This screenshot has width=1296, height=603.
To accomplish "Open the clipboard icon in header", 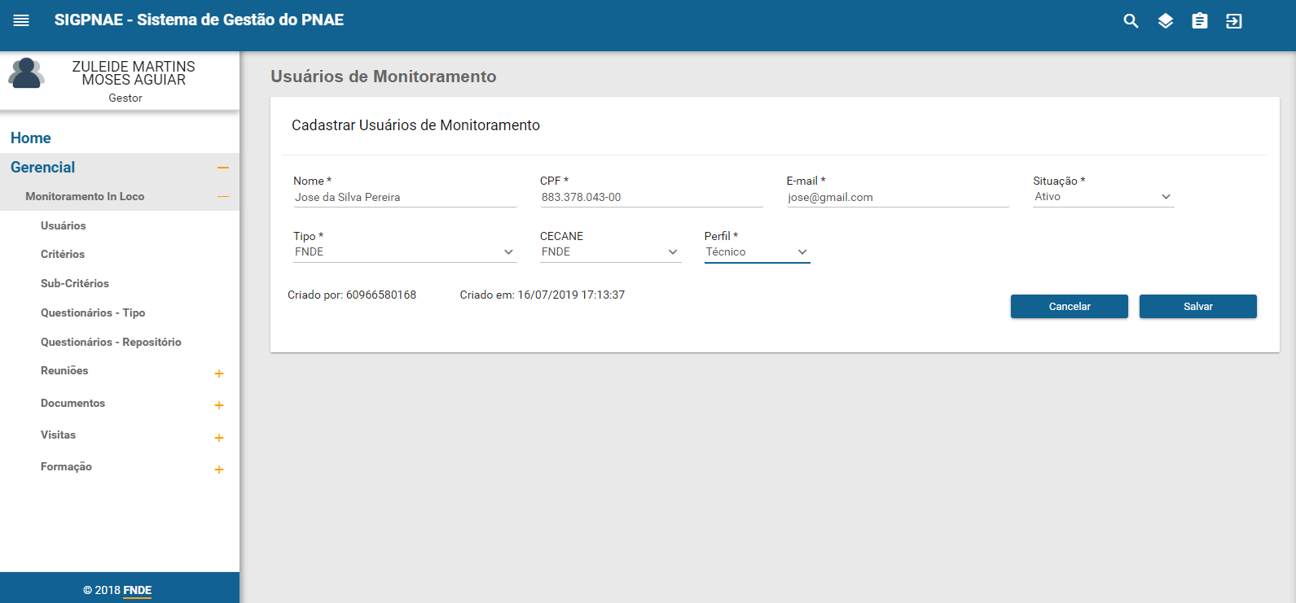I will pyautogui.click(x=1200, y=21).
